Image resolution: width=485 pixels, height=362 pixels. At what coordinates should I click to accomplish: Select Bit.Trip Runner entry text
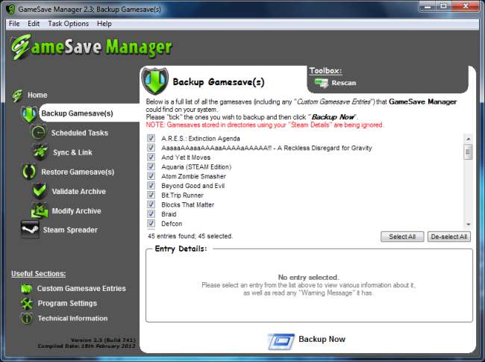point(182,196)
